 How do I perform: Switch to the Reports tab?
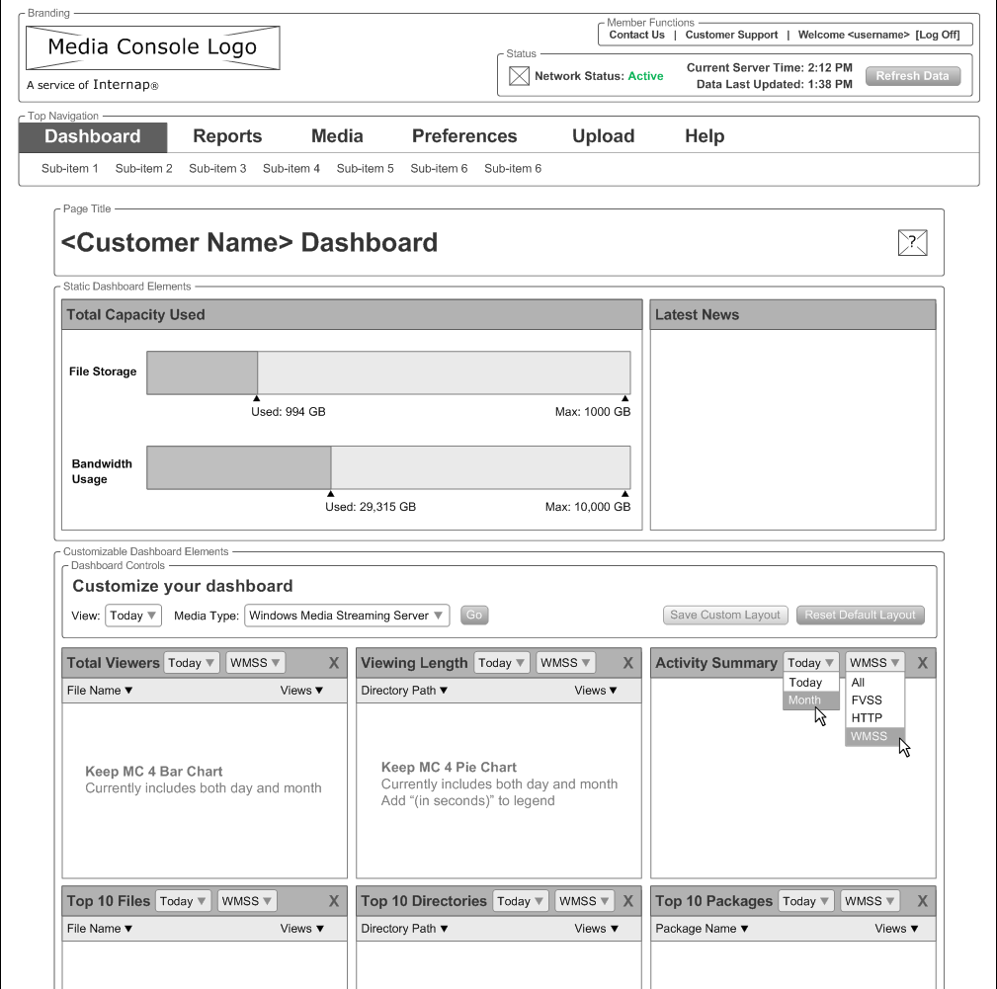[227, 135]
